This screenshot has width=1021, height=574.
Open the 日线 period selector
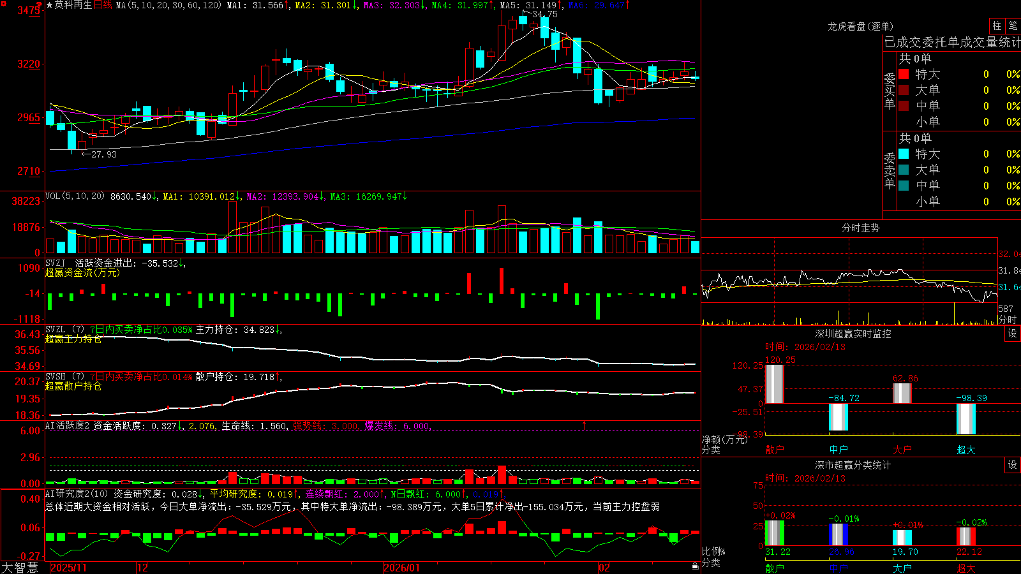click(103, 5)
